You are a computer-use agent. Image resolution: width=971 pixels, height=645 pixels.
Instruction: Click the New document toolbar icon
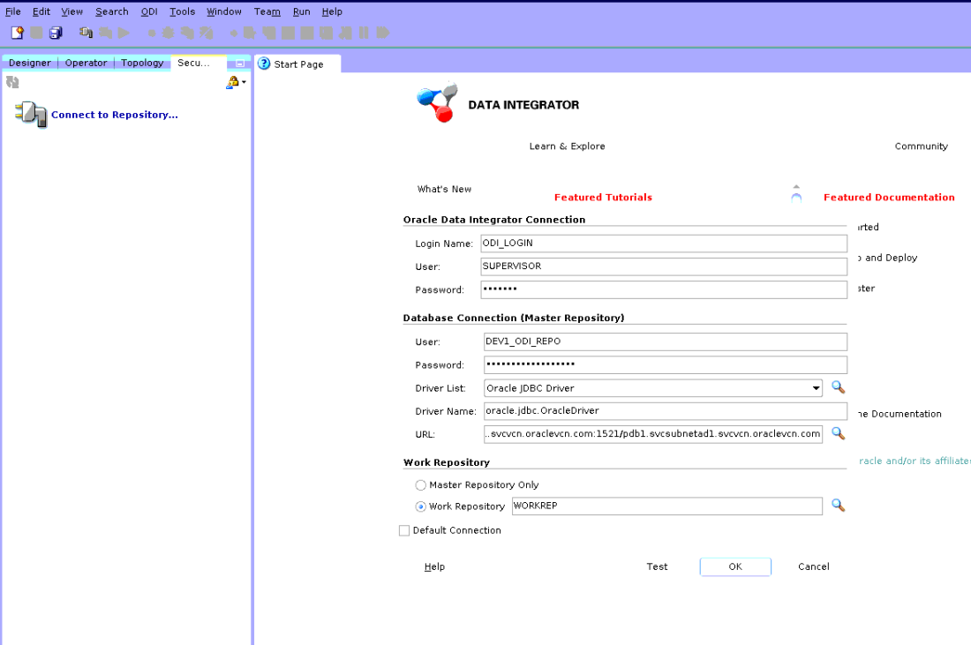[17, 33]
